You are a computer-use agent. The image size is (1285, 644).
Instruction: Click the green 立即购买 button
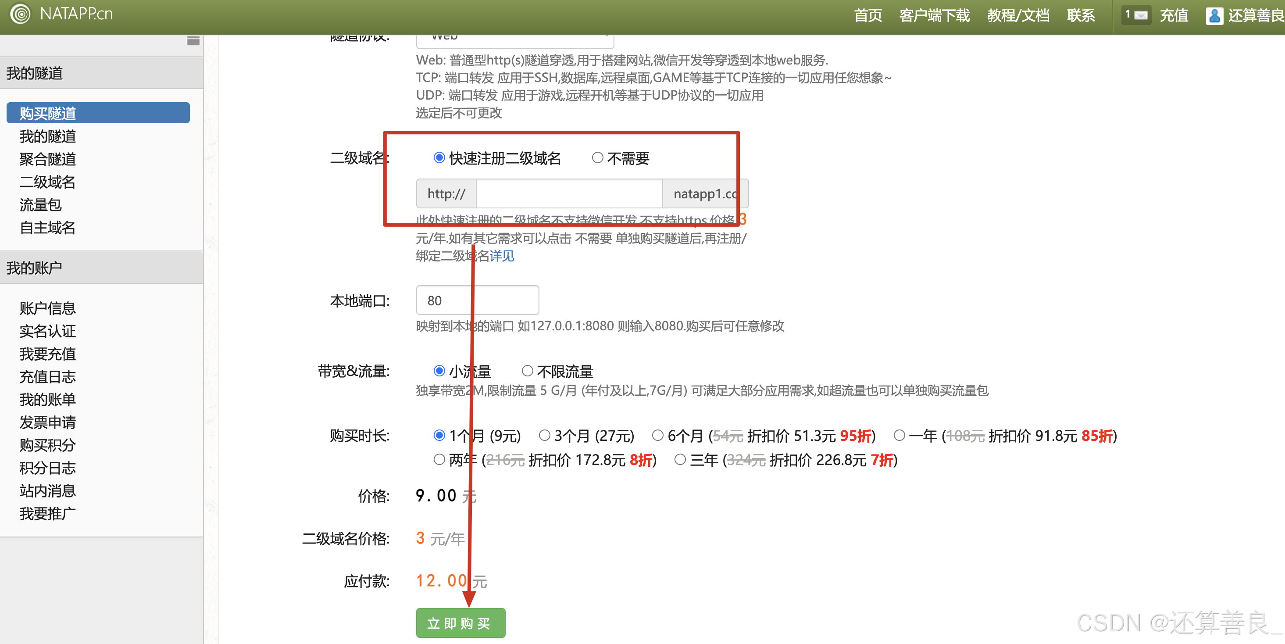(x=460, y=623)
